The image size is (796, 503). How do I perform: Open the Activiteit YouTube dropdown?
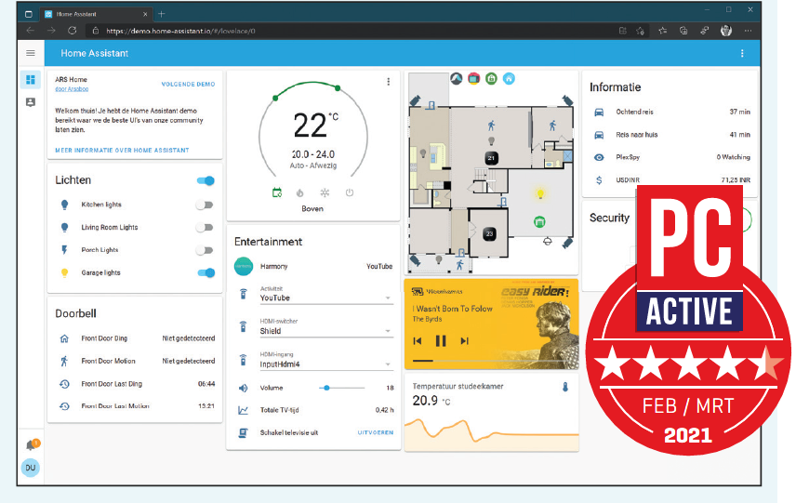click(325, 295)
